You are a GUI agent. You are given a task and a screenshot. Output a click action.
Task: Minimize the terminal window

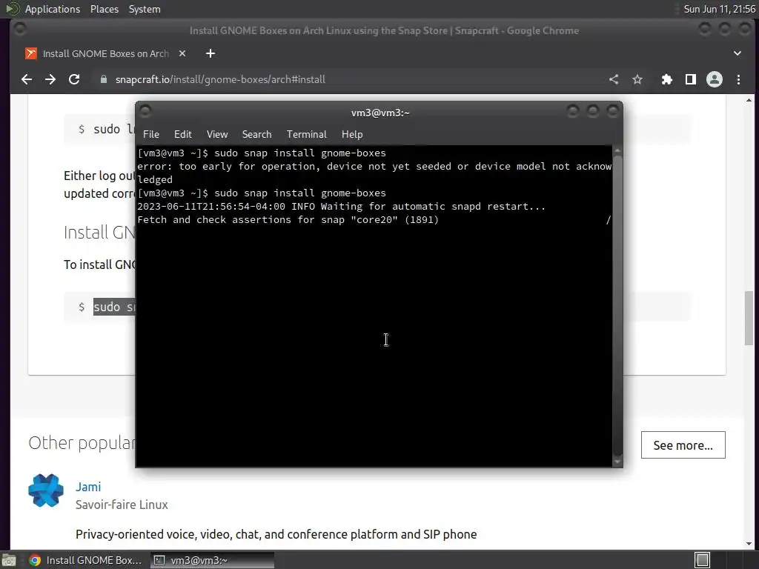(x=573, y=112)
